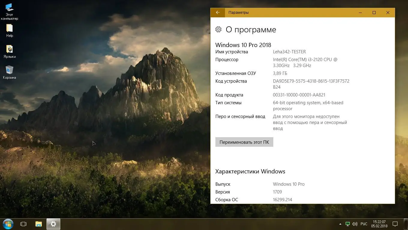Click the "О программе" page heading
The height and width of the screenshot is (230, 408).
click(x=251, y=29)
